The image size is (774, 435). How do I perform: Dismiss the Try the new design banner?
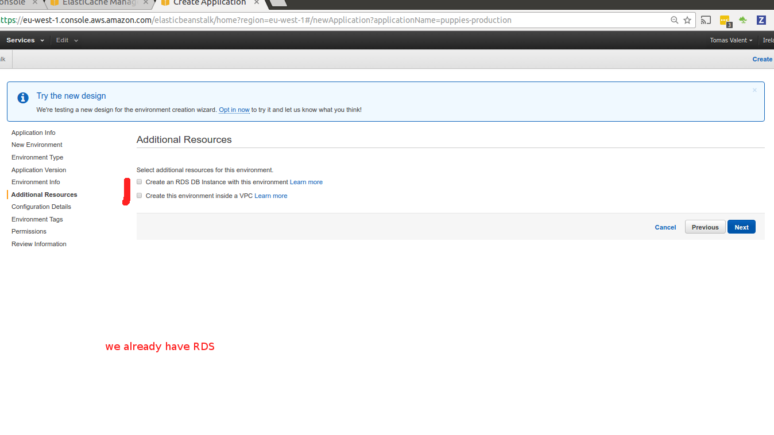click(x=754, y=90)
